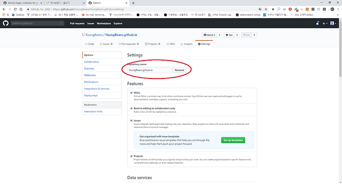
Task: Open the Abbreviations Syntax bookmark
Action: point(248,15)
